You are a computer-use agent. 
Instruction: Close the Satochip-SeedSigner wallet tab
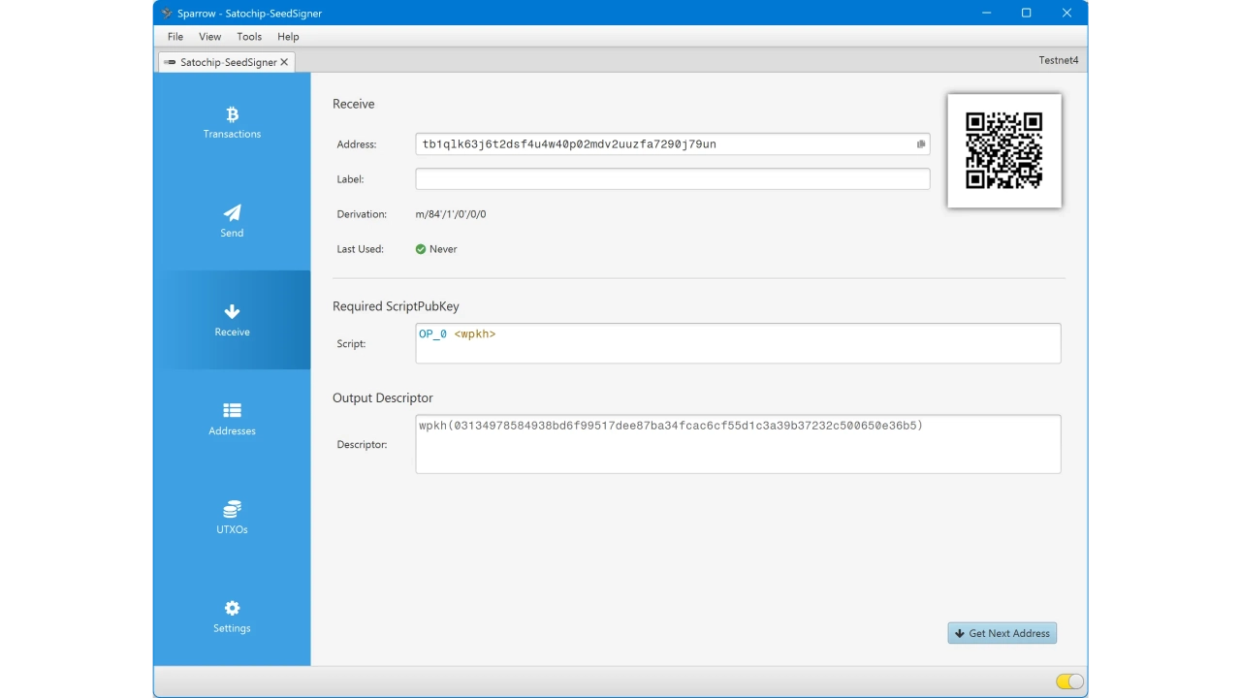284,62
